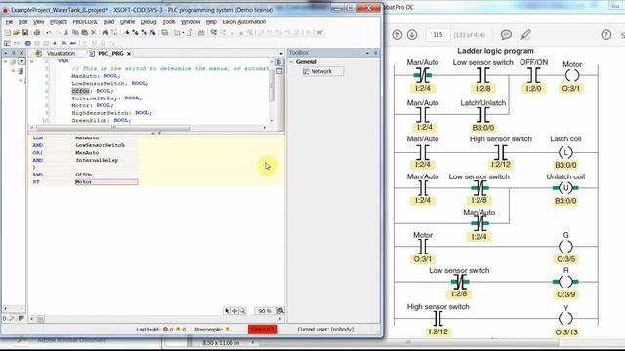Select the pan cross tool near zoom box

[x=234, y=311]
